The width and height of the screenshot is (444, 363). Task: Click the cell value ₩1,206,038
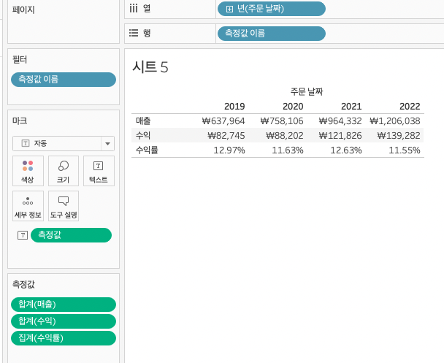(395, 121)
